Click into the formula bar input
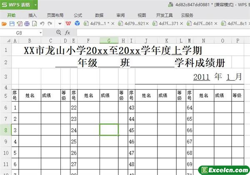The image size is (250, 175). [163, 33]
